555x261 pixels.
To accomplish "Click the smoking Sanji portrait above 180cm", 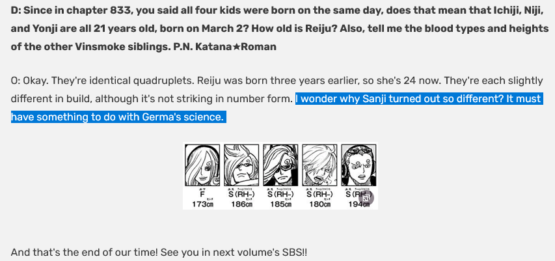I will point(319,165).
